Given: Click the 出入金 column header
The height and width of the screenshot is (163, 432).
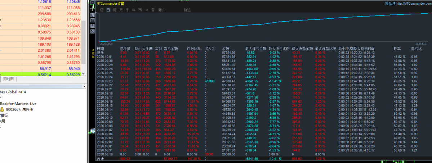Looking at the screenshot, I should pos(210,49).
